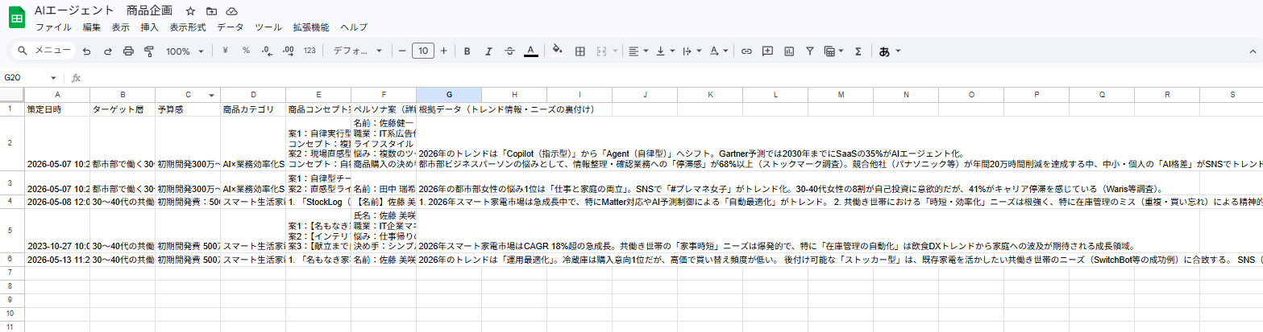
Task: Click the cell with date 2026-05-08
Action: 57,201
